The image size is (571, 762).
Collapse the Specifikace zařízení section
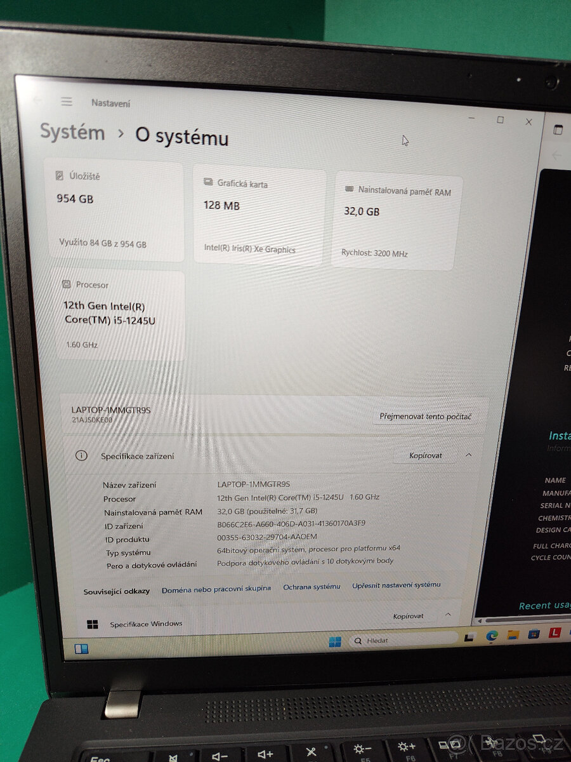pos(468,455)
